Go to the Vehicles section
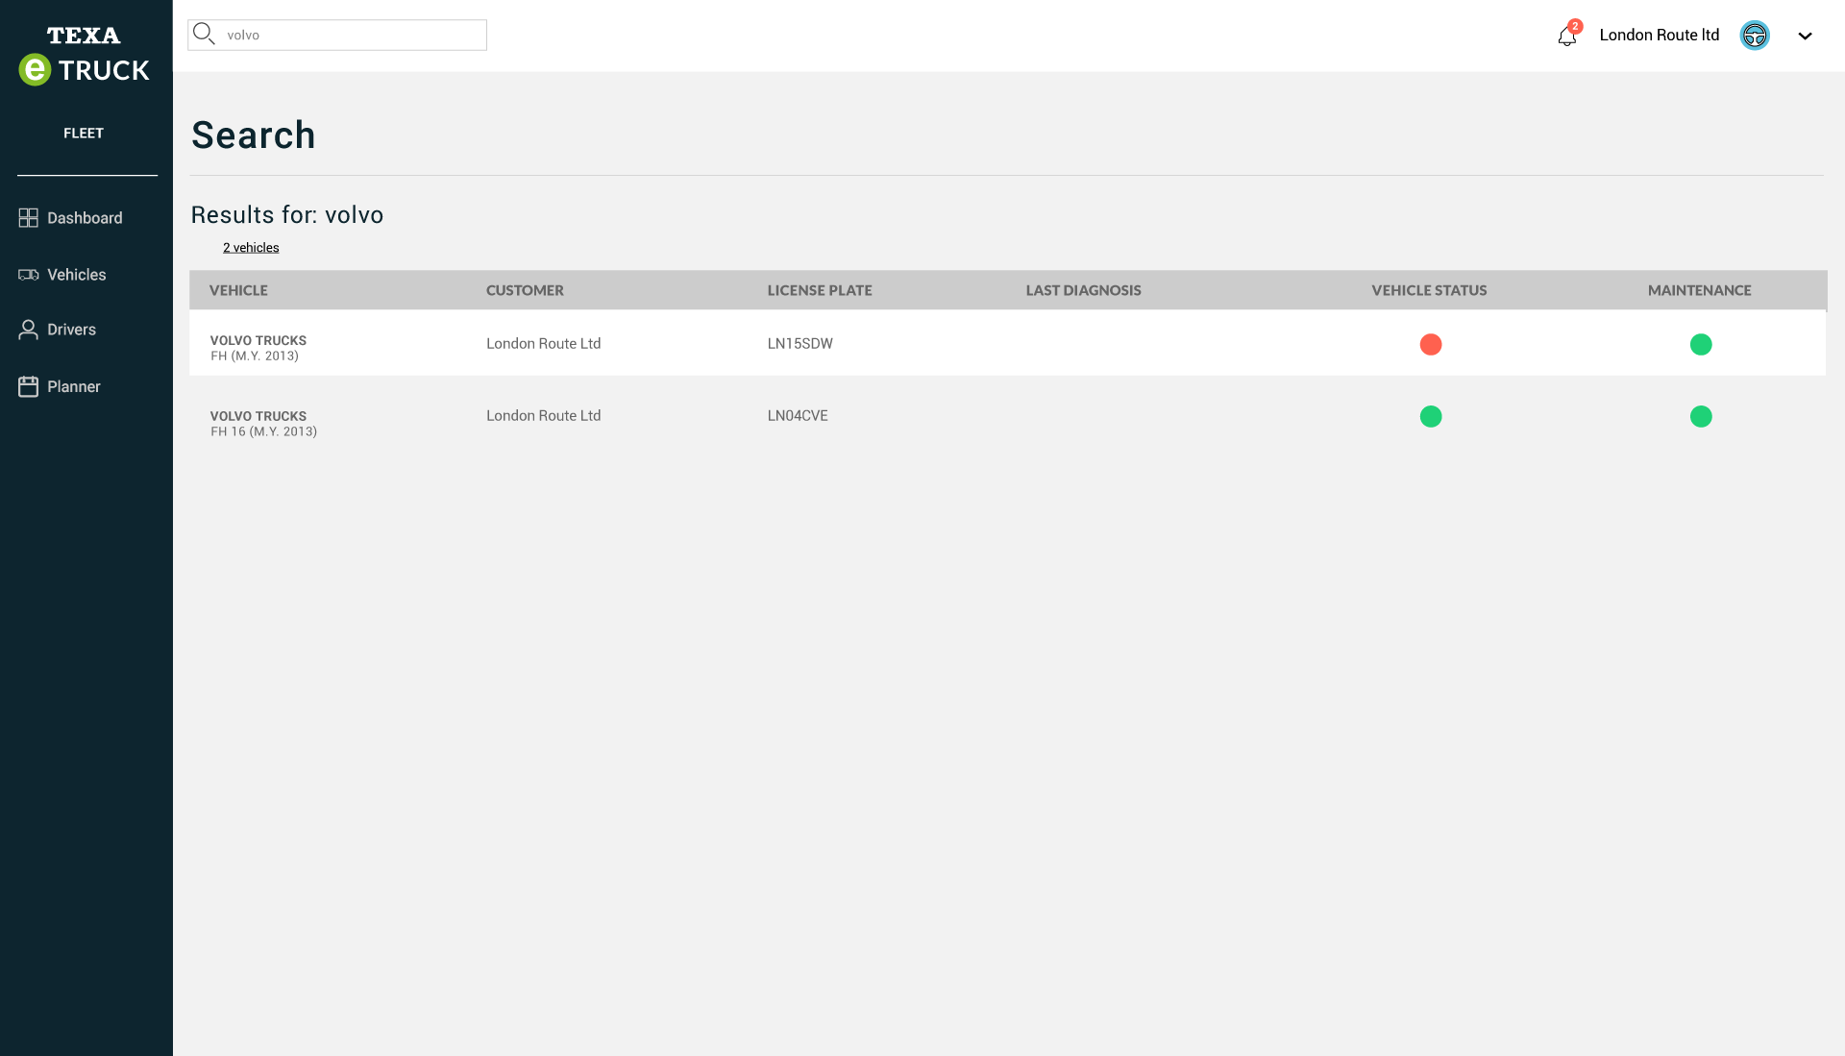This screenshot has height=1056, width=1845. tap(77, 275)
